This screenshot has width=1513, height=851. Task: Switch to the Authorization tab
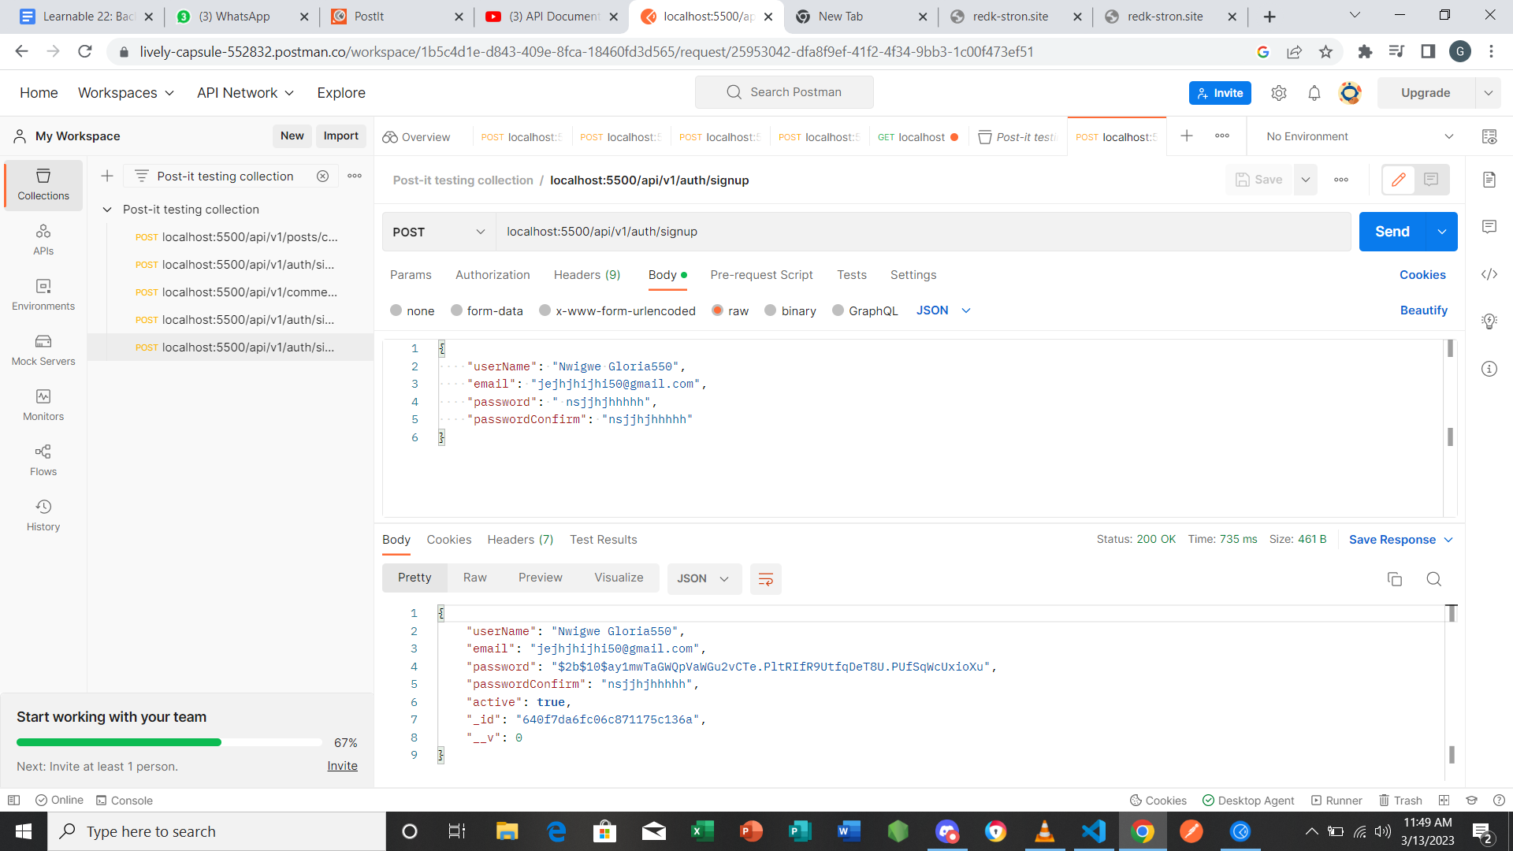point(493,275)
